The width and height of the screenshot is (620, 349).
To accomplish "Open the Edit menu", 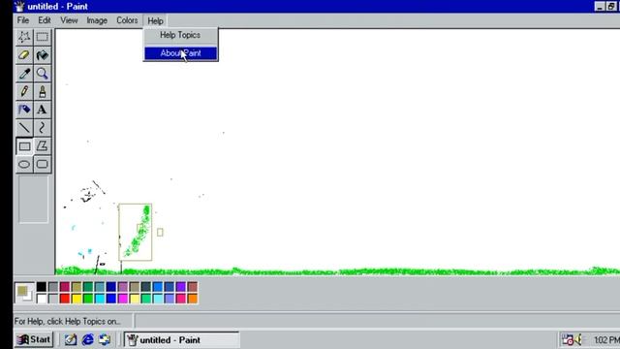I will [x=45, y=20].
